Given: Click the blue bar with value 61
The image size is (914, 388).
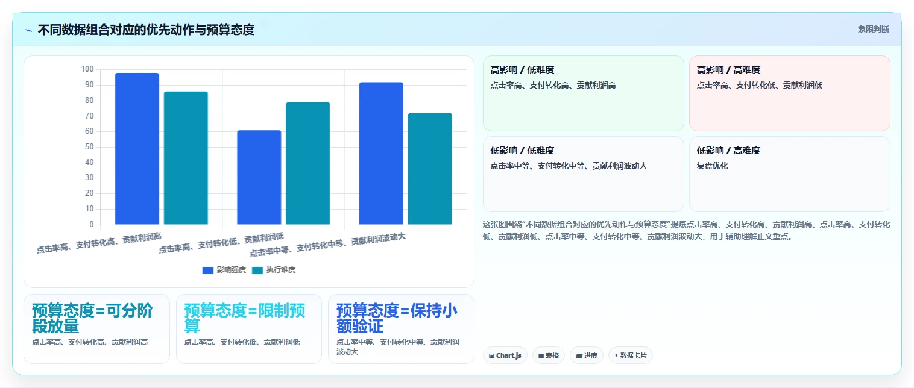Looking at the screenshot, I should [259, 178].
